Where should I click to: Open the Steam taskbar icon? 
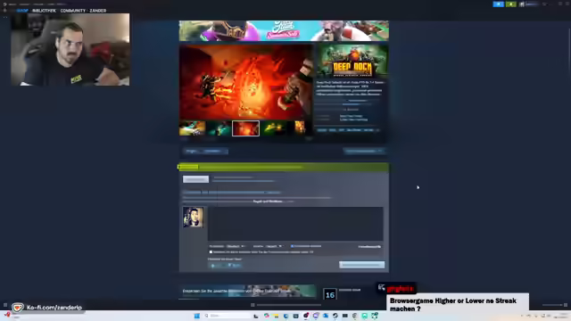tap(335, 316)
